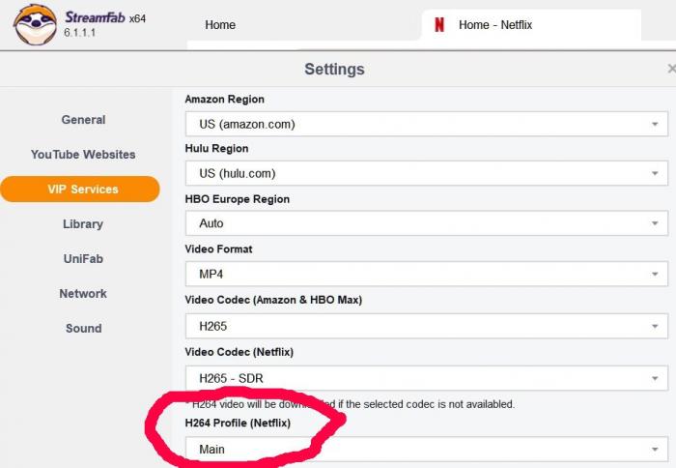676x468 pixels.
Task: Click the H264 Profile (Netflix) label
Action: (238, 423)
